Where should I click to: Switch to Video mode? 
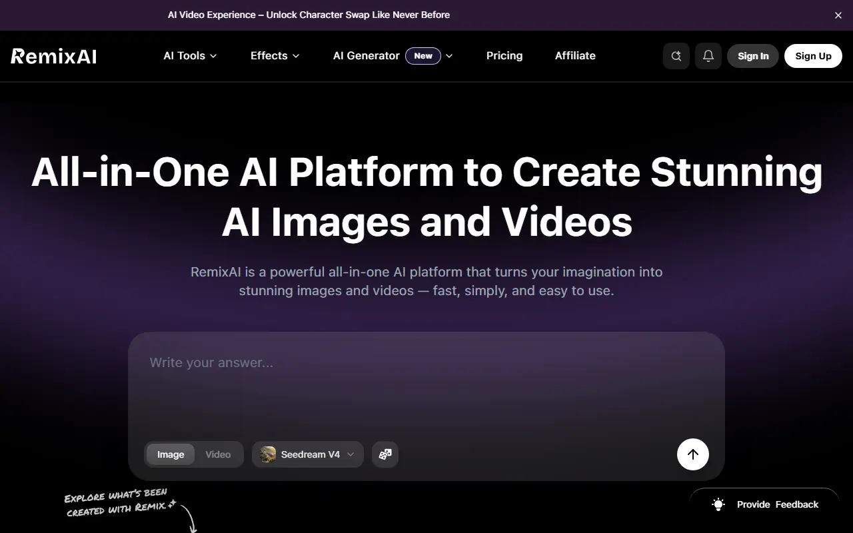coord(218,454)
